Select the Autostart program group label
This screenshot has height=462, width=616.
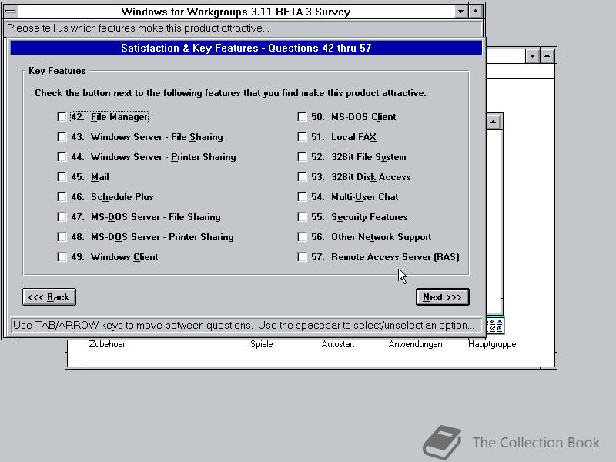(x=338, y=344)
